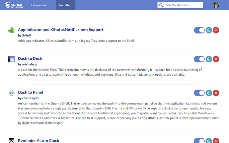
Task: Click the Dash to Panel d/P icon
Action: (x=11, y=93)
